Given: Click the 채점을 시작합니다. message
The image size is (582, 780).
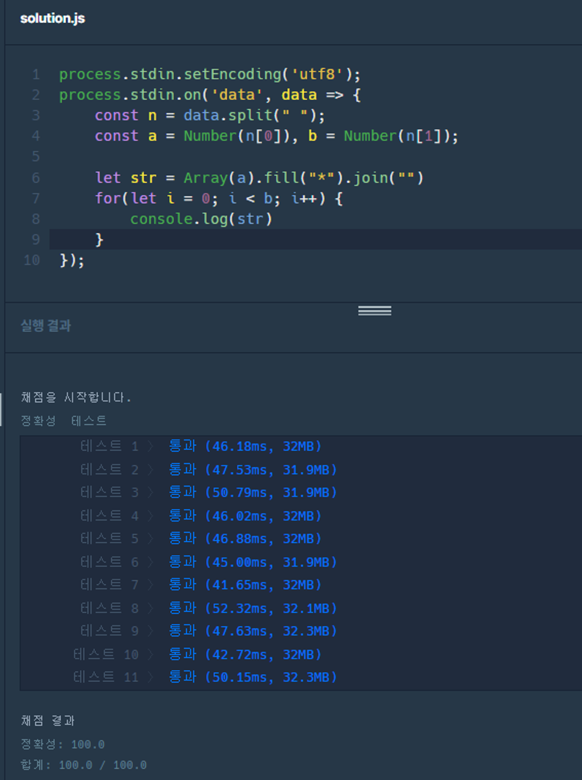Looking at the screenshot, I should coord(76,397).
